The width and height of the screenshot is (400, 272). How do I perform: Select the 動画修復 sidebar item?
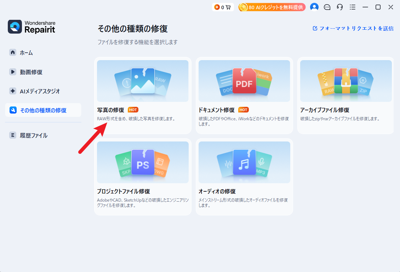[43, 72]
